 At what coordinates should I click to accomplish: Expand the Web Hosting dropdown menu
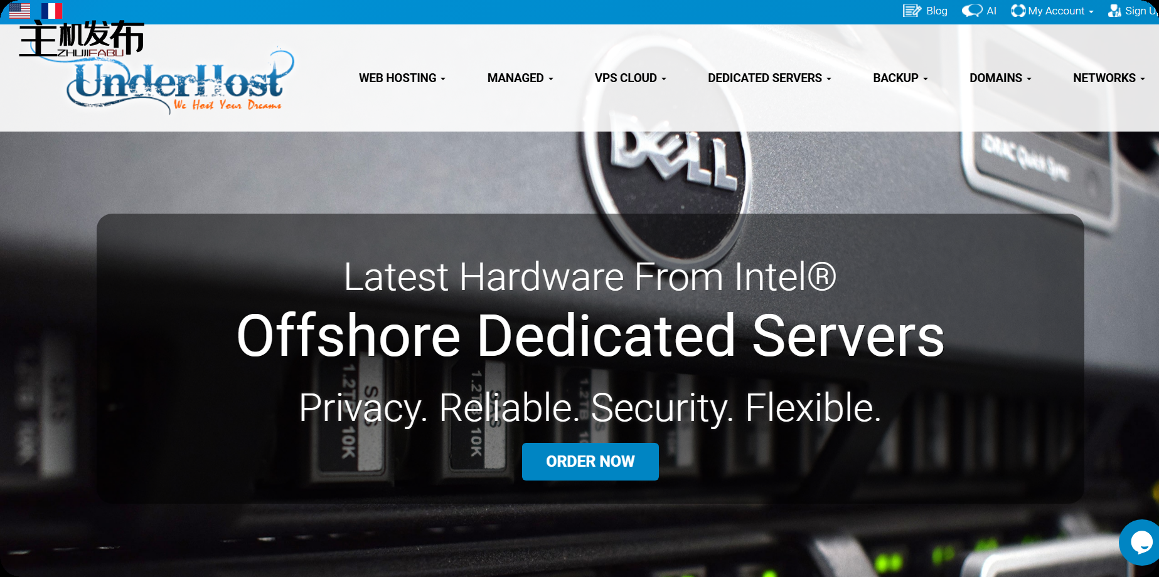pyautogui.click(x=402, y=78)
